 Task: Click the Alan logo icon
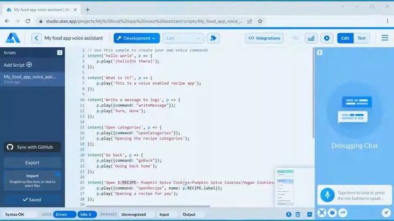click(13, 38)
